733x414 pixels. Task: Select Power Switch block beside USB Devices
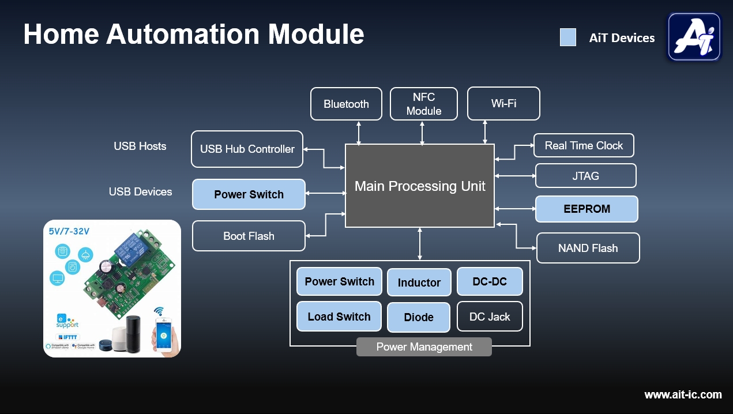click(x=249, y=194)
